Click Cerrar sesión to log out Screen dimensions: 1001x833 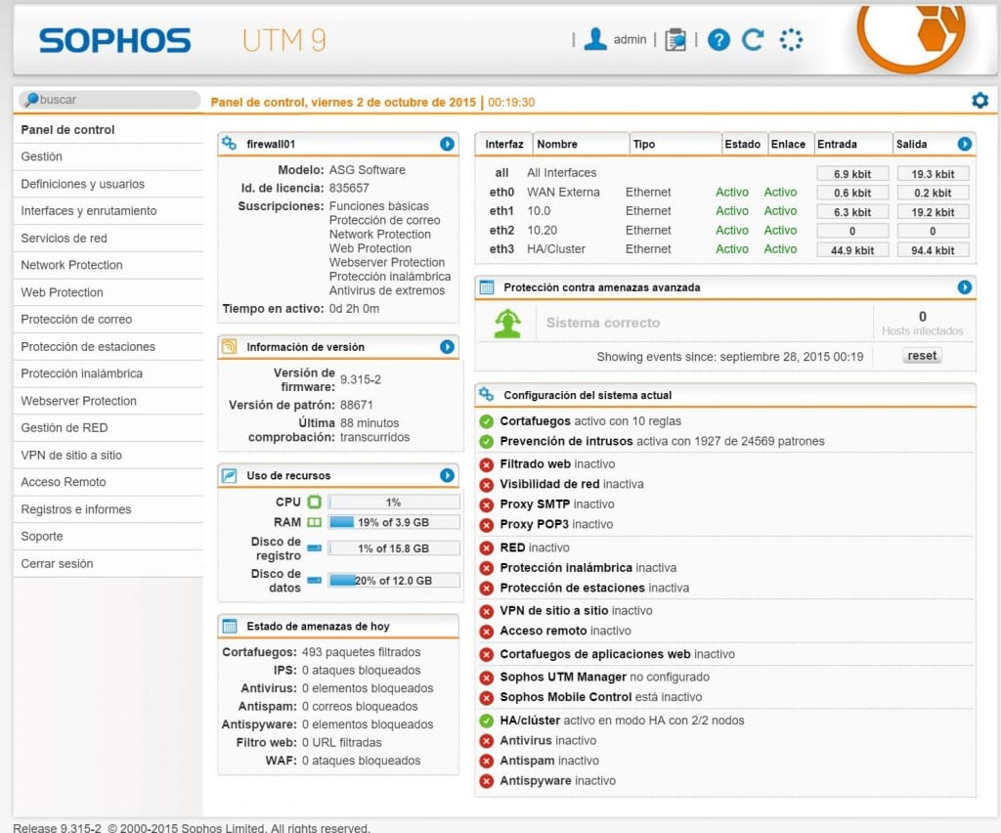coord(57,563)
